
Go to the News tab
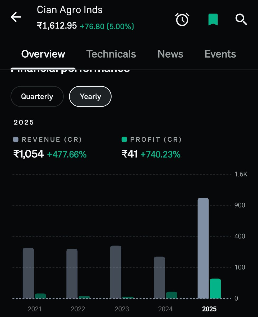pos(170,54)
